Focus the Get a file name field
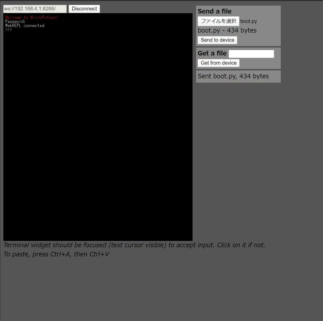Screen dimensions: 323x321 [251, 54]
